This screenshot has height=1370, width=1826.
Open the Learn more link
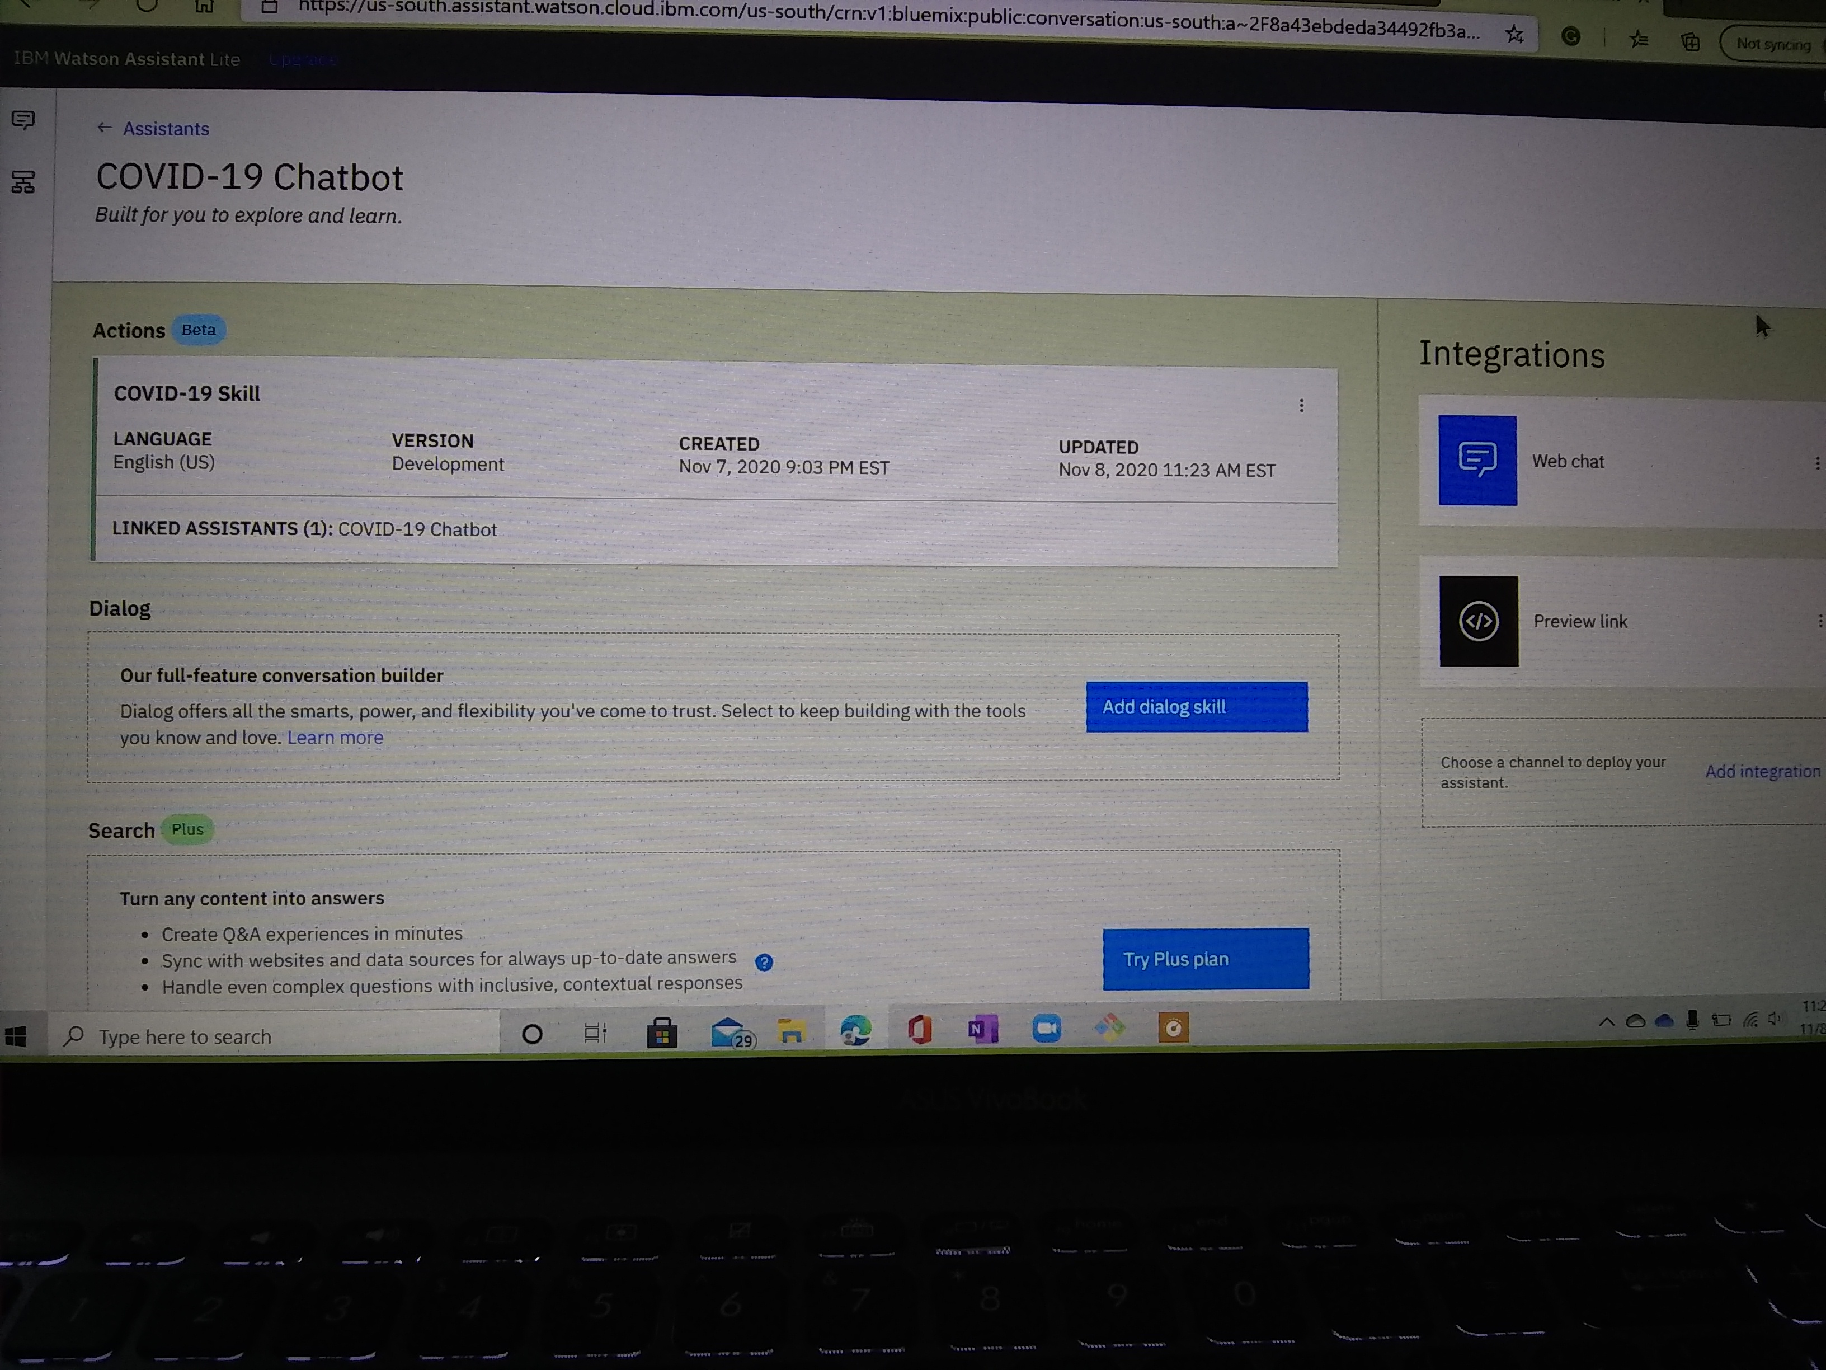(335, 738)
